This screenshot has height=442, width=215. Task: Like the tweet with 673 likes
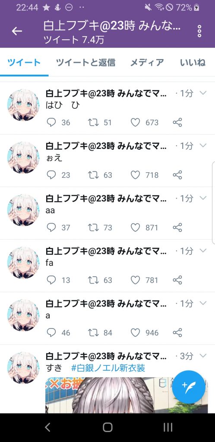[136, 122]
